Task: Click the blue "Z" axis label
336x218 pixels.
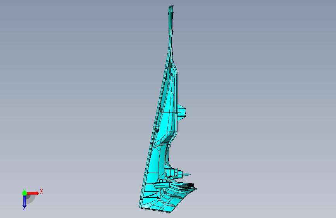Action: point(24,209)
